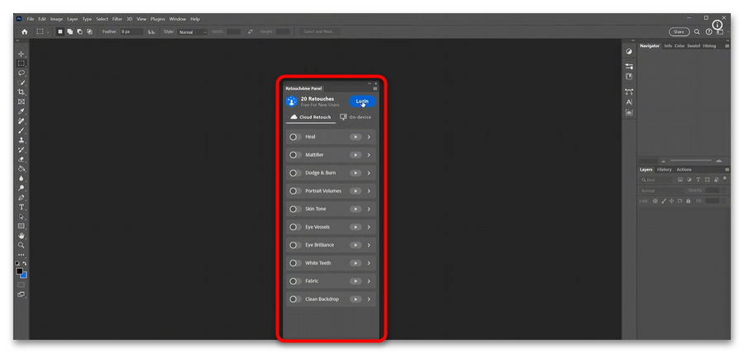Click the Layers Kind search field
The image size is (744, 353).
coord(656,180)
